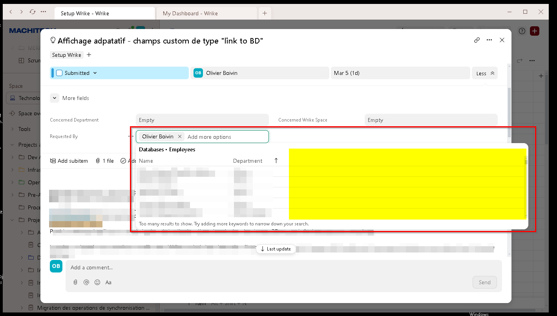Go forward with the browser forward arrow
The width and height of the screenshot is (557, 316).
tap(21, 12)
